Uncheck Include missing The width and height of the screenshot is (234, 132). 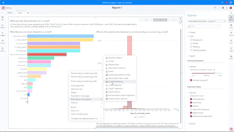191,80
